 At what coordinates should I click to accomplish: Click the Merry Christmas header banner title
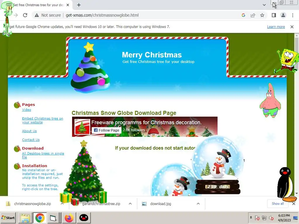[x=152, y=55]
